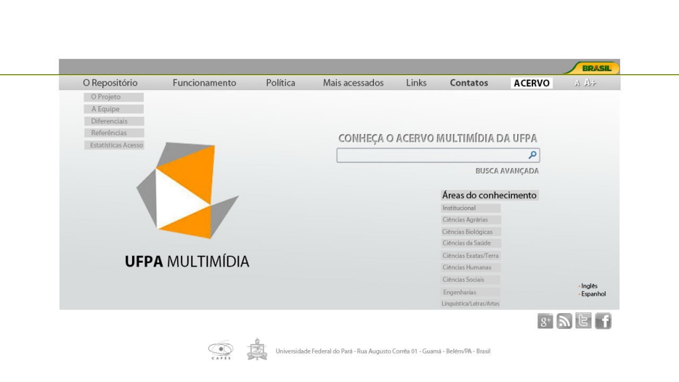Screen dimensions: 679x382
Task: Click the UFPA MULTIMÍDIA title text
Action: 187,261
